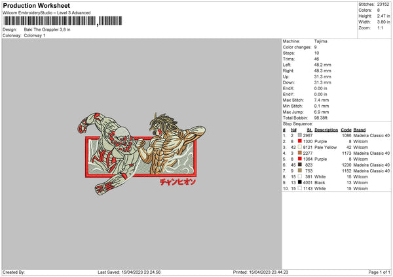
Task: Click the embroidery design preview of the fighters
Action: tap(141, 154)
